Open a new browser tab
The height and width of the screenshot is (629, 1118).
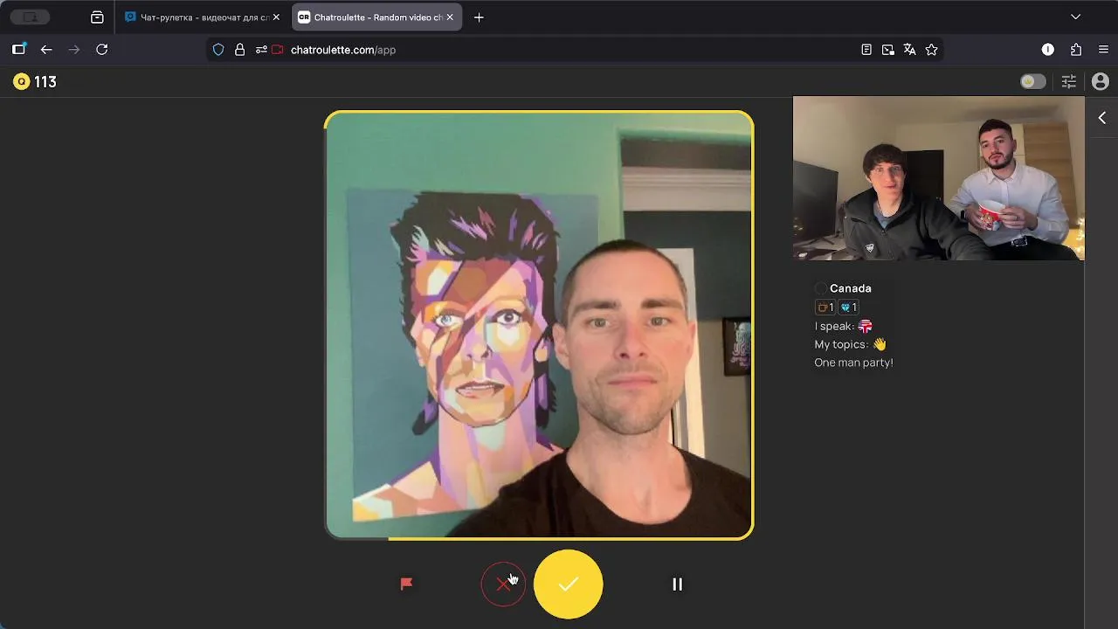(x=479, y=17)
